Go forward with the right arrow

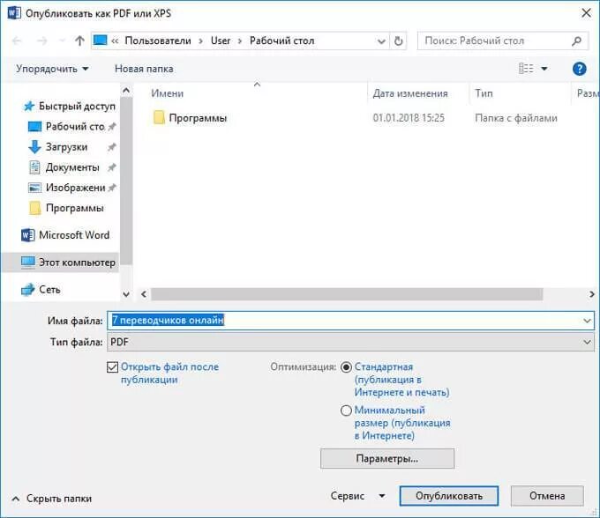click(41, 41)
